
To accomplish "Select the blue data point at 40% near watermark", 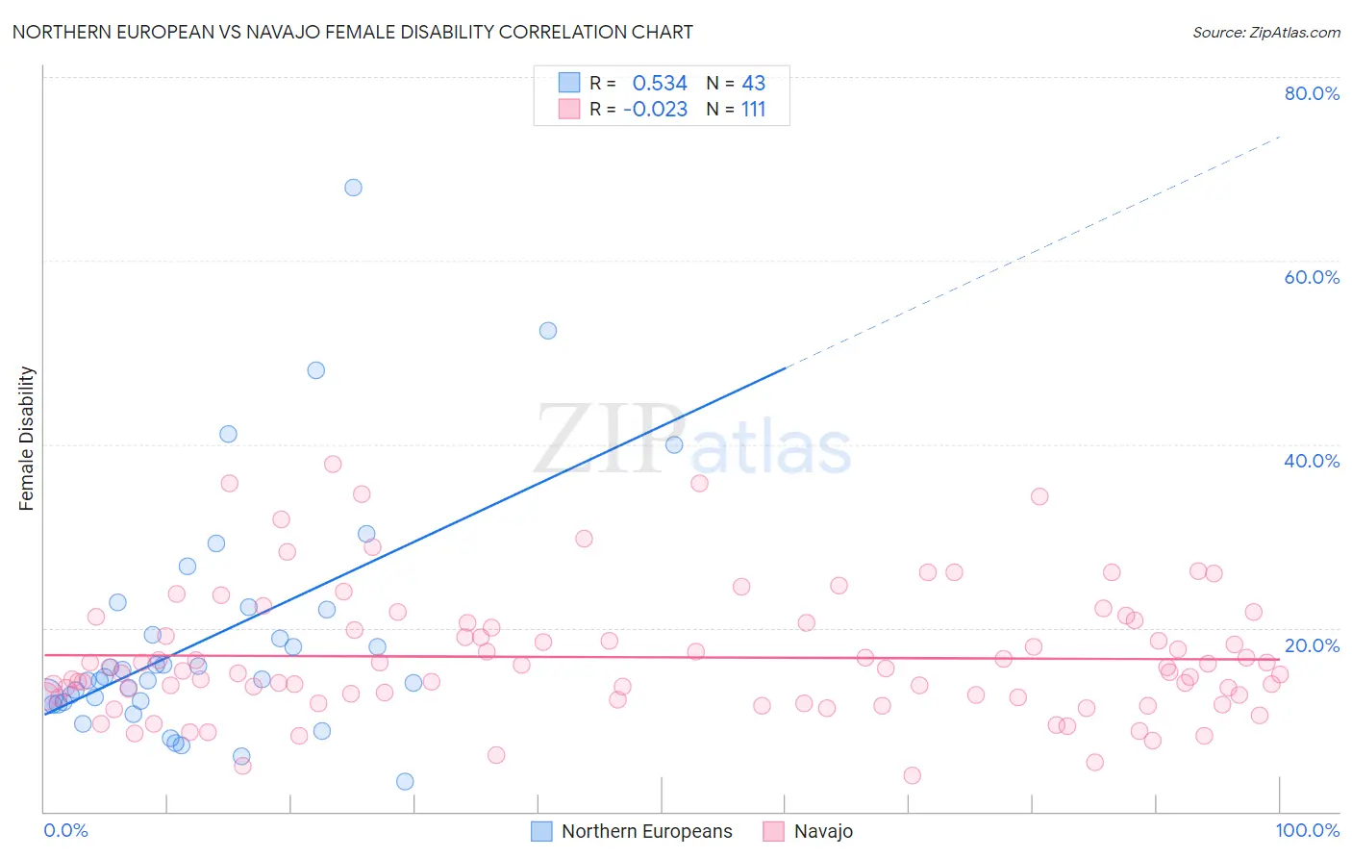I will click(x=674, y=444).
